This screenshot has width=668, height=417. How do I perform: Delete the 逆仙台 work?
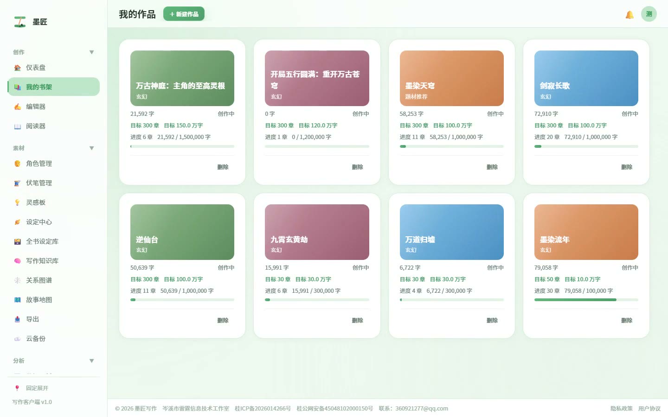pyautogui.click(x=223, y=320)
